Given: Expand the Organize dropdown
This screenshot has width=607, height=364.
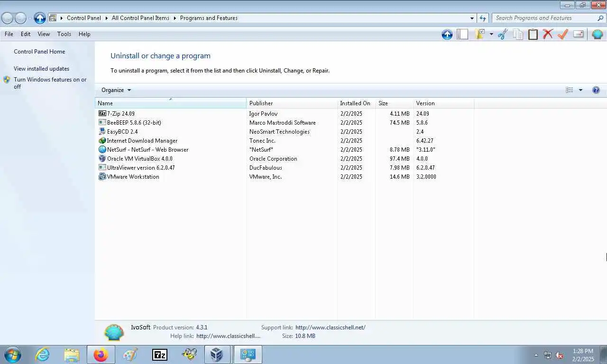Looking at the screenshot, I should 116,90.
